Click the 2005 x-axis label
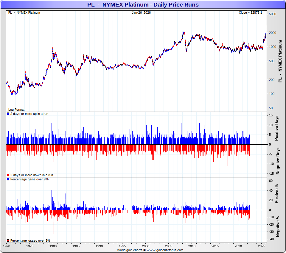Screen dimensions: 286x253 click(169, 246)
